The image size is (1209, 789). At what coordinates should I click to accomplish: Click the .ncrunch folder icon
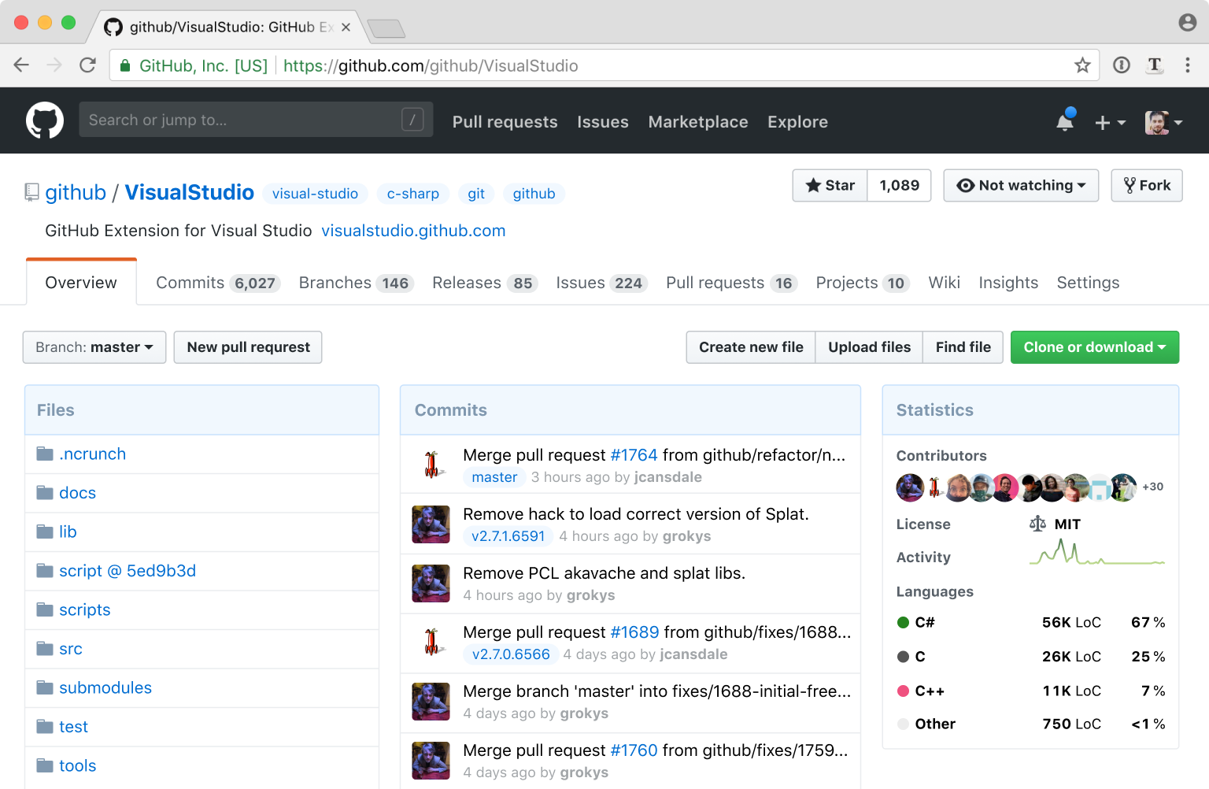tap(45, 454)
